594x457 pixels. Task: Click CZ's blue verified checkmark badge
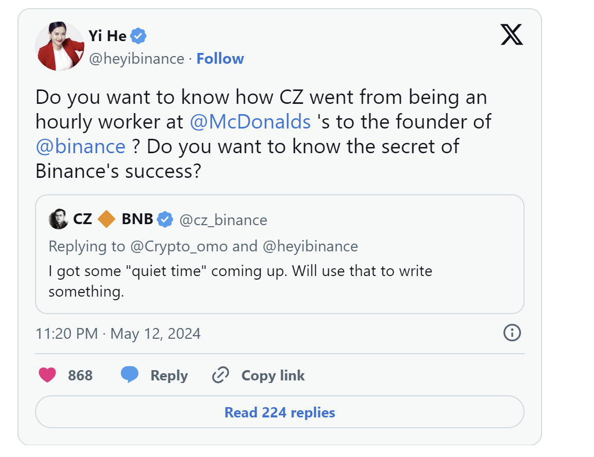pyautogui.click(x=165, y=220)
